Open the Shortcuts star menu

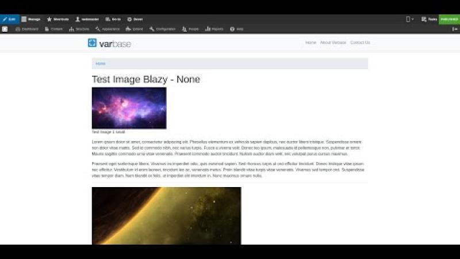pyautogui.click(x=58, y=20)
